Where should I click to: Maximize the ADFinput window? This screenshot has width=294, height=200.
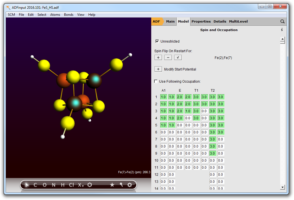(270, 6)
